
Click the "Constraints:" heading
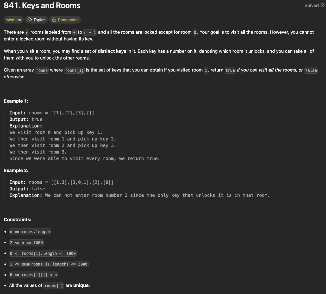pyautogui.click(x=18, y=220)
